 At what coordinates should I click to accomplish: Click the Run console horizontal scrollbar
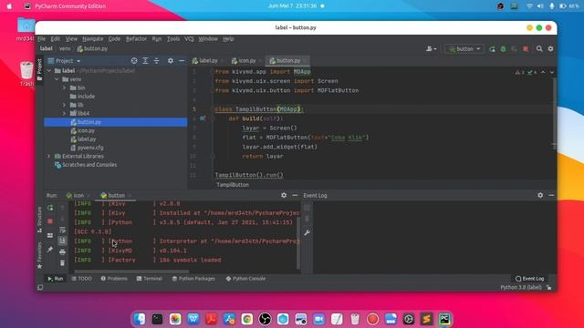[x=131, y=272]
